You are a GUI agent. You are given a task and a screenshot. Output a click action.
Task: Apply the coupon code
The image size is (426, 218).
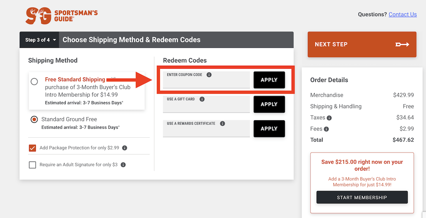tap(269, 80)
